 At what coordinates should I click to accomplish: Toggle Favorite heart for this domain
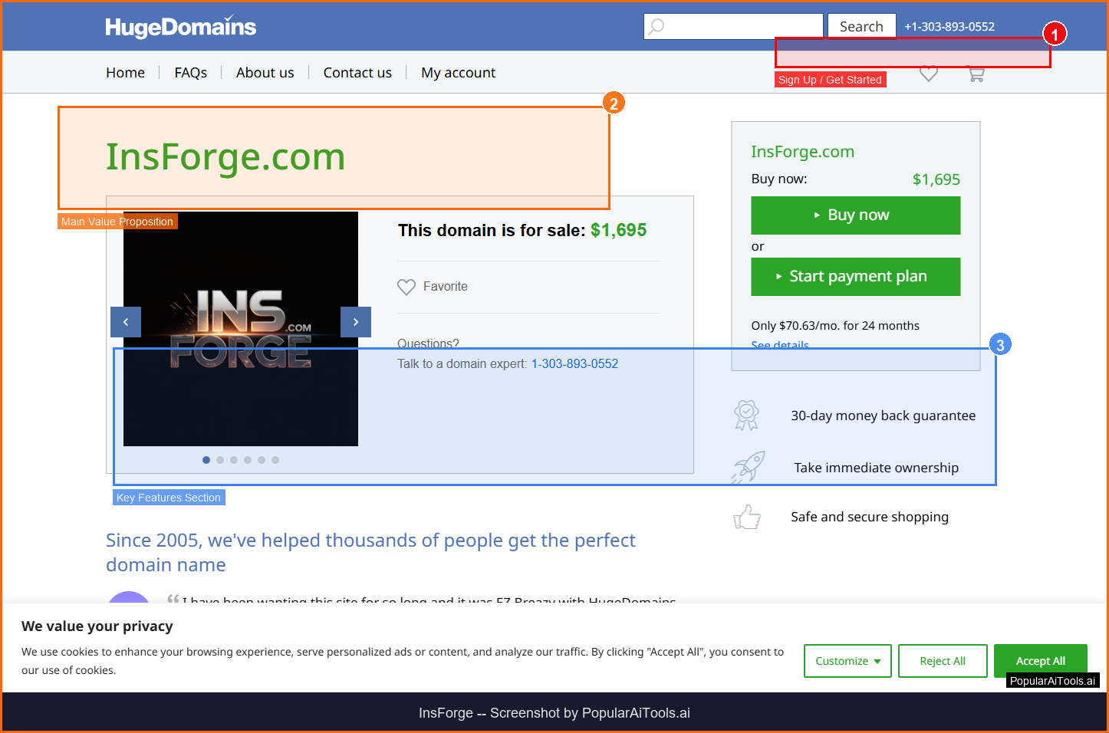click(x=406, y=287)
